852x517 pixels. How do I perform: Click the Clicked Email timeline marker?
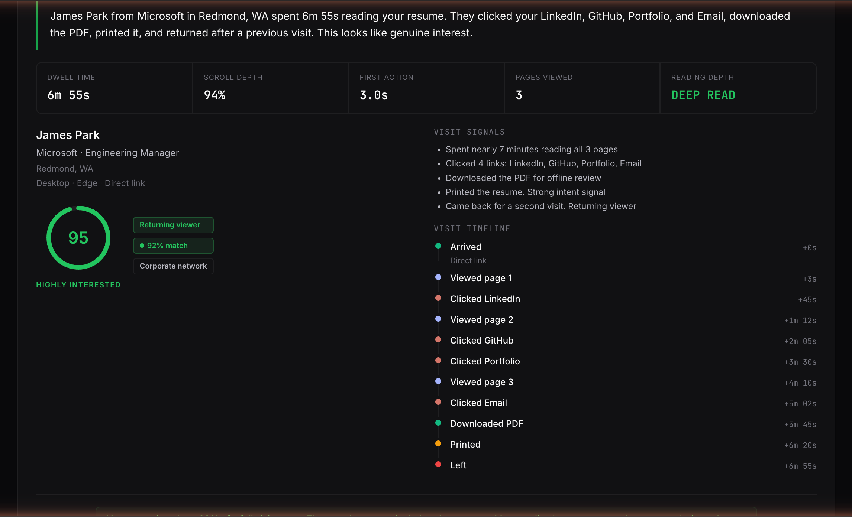(x=438, y=402)
